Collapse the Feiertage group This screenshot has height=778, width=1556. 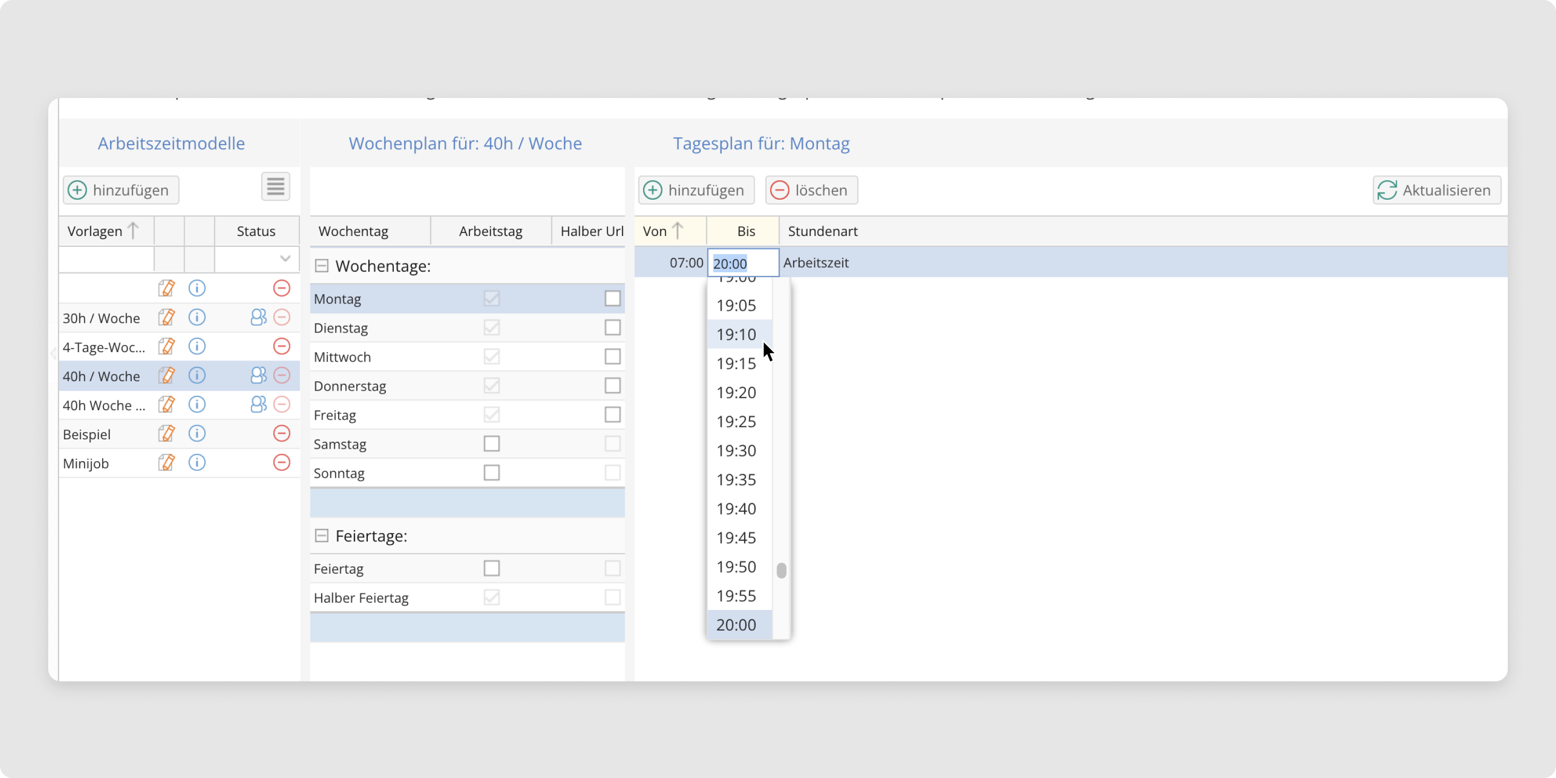point(322,536)
